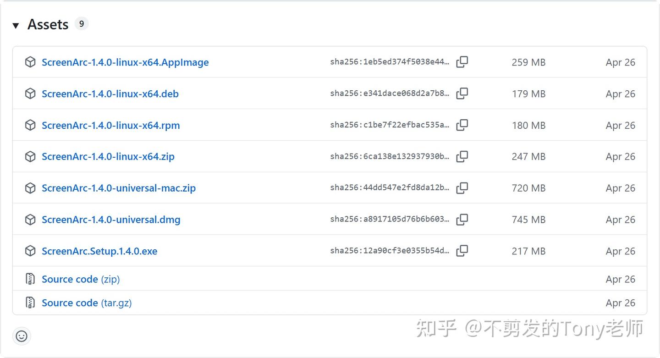Screen dimensions: 660x358
Task: Click the package icon beside the .rpm asset
Action: [30, 125]
